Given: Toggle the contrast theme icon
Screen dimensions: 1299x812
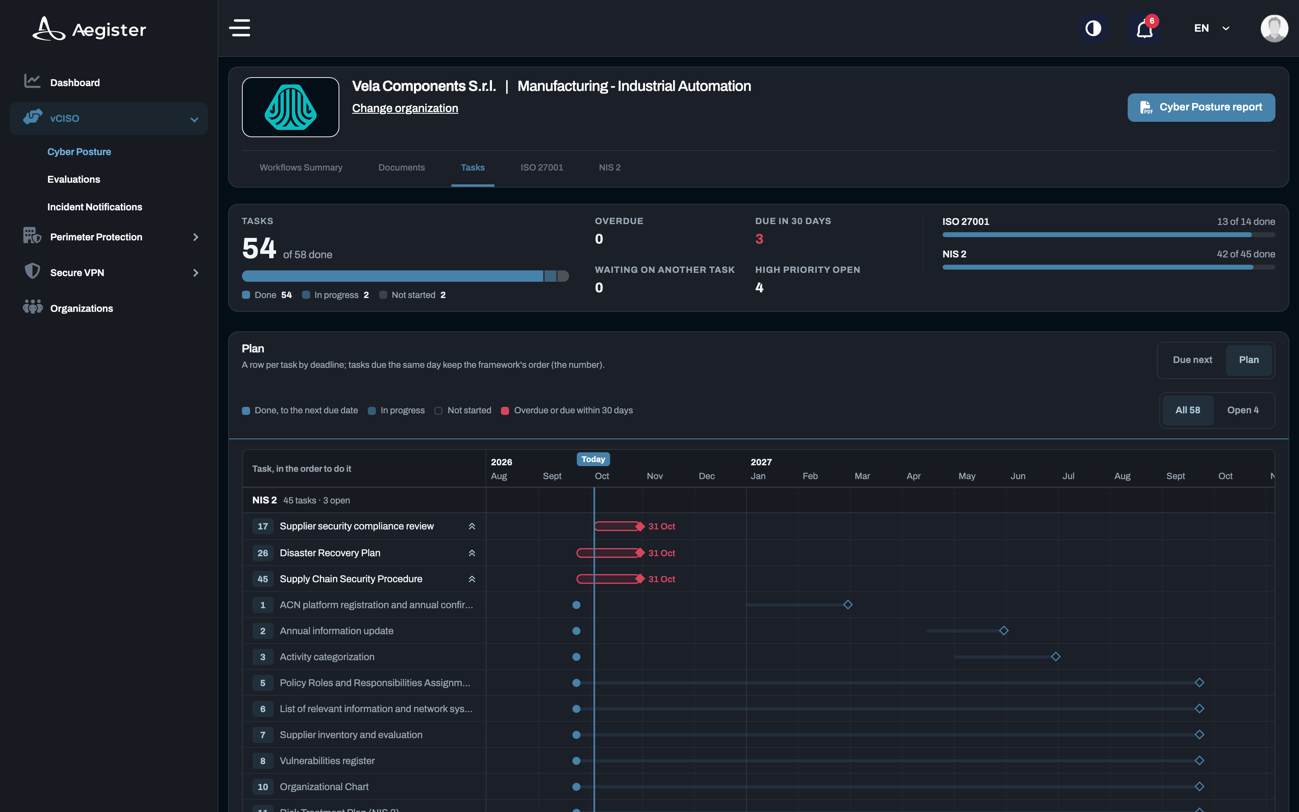Looking at the screenshot, I should (x=1093, y=28).
